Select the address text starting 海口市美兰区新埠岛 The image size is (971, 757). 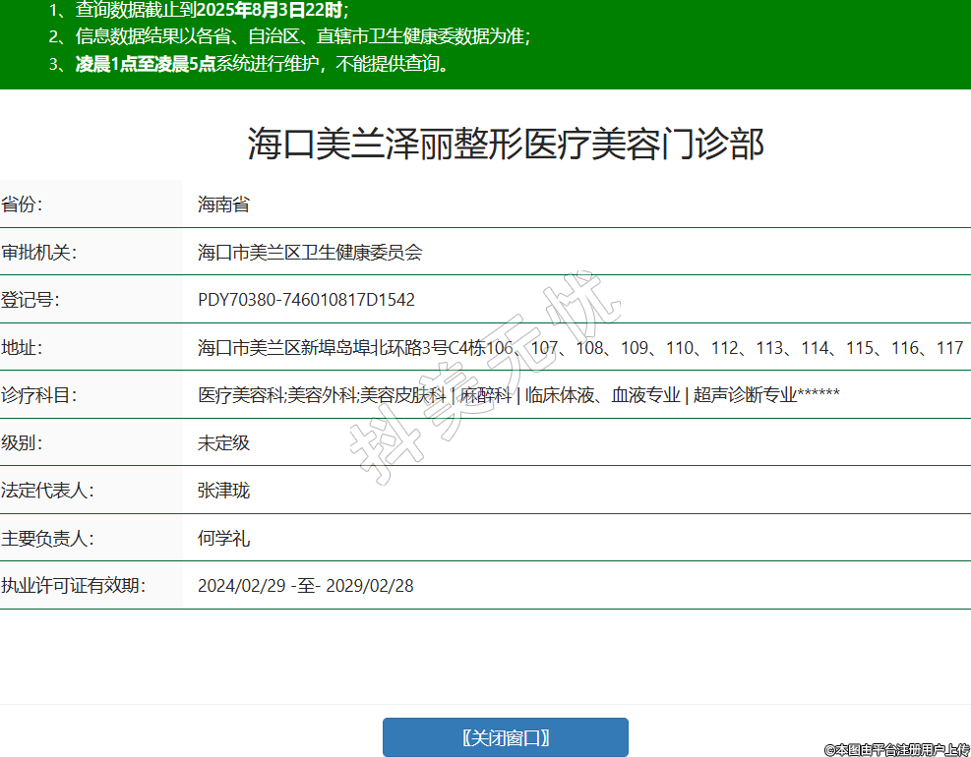coord(580,348)
